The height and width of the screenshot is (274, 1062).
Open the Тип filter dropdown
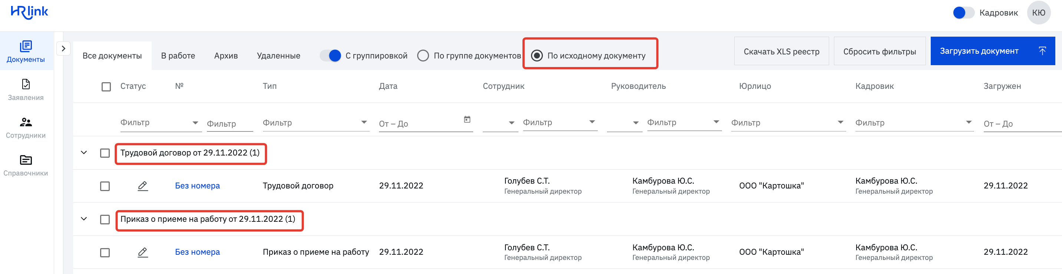(316, 123)
